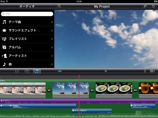Expand the サウンドエフェクト category

pyautogui.click(x=27, y=30)
